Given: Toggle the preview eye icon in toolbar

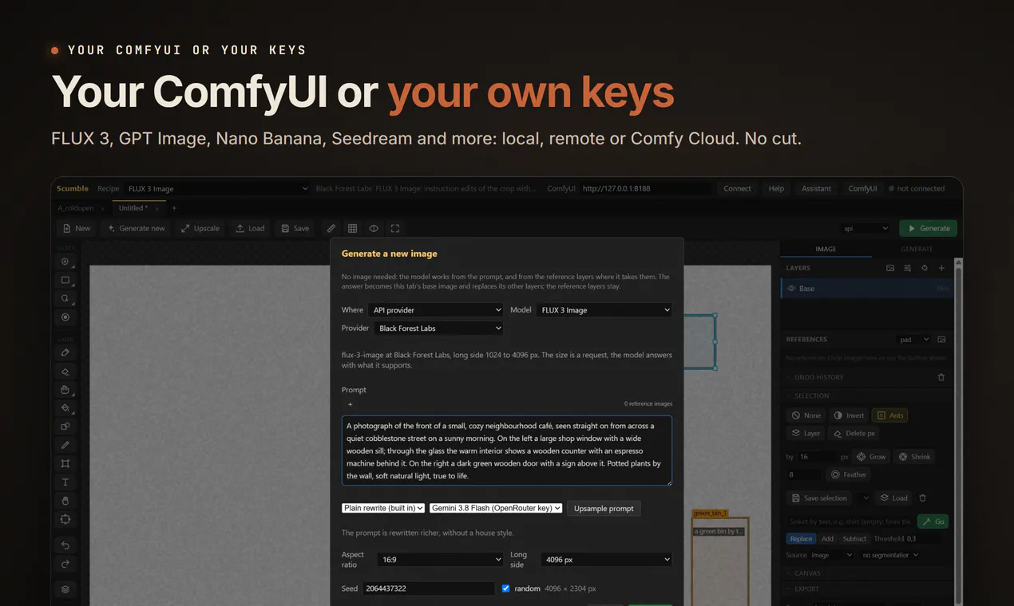Looking at the screenshot, I should point(374,228).
